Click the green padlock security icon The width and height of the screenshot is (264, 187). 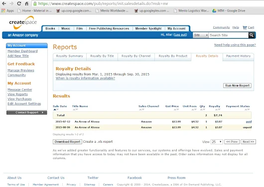point(35,3)
